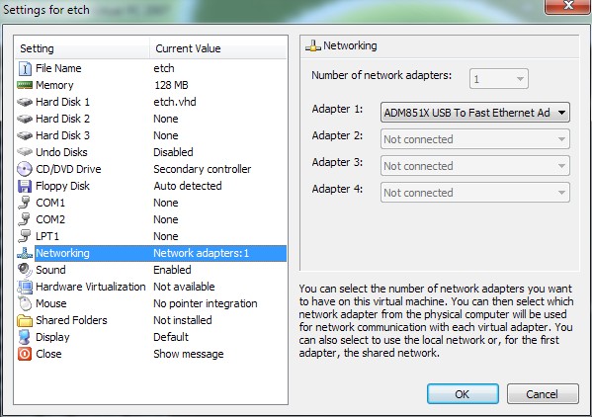
Task: Click the Adapter 1: label
Action: tap(337, 109)
